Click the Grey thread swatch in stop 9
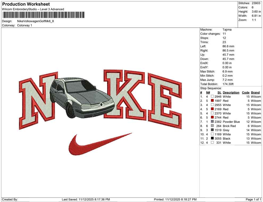Screen dimensions: 263x202 coord(212,130)
